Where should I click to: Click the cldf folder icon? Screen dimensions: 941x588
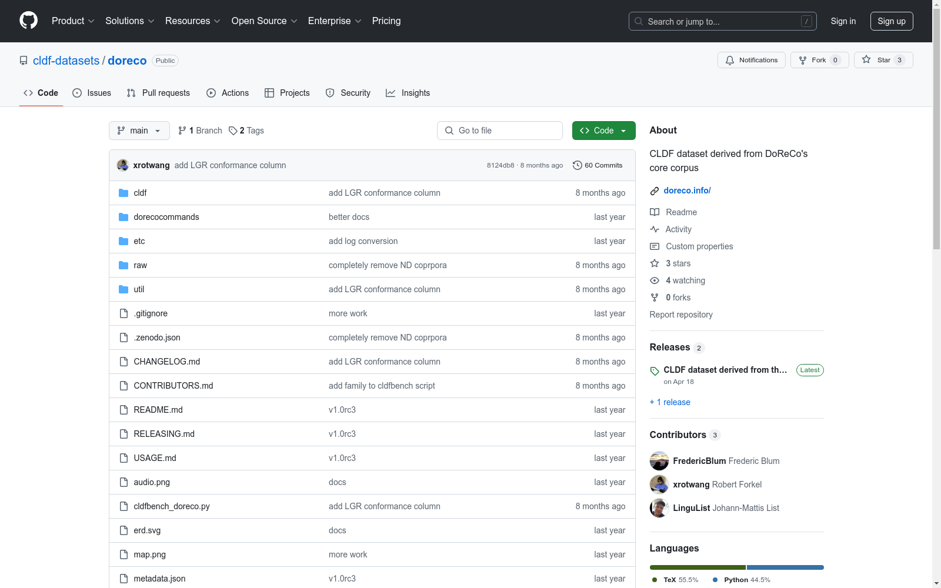coord(124,193)
